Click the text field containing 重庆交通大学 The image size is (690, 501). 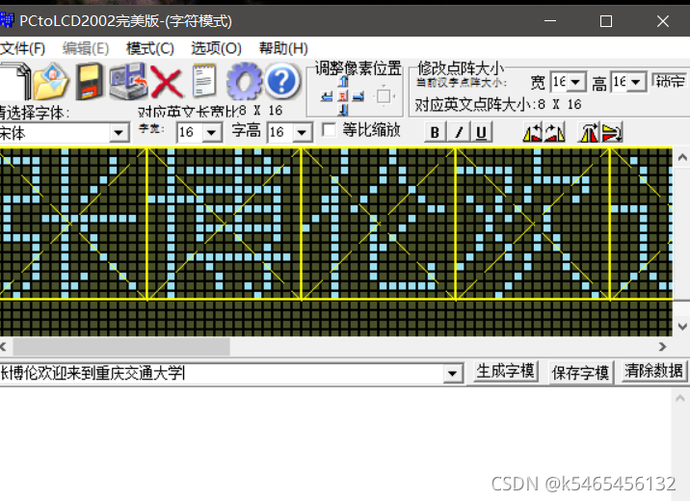[222, 374]
